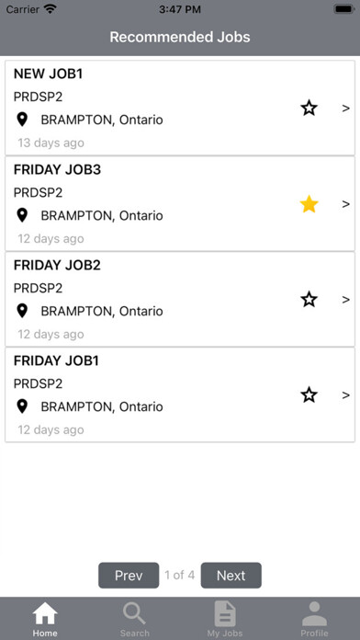The height and width of the screenshot is (640, 360).
Task: Expand FRIDAY JOB3 with right chevron
Action: pyautogui.click(x=345, y=204)
